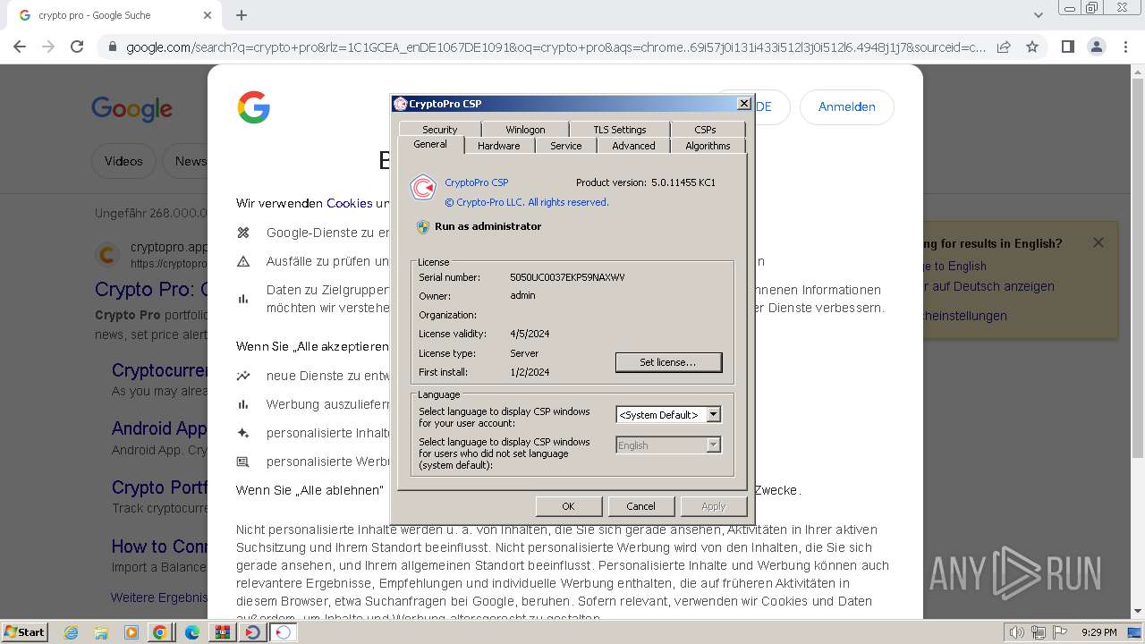
Task: Open the Hardware tab
Action: 498,146
